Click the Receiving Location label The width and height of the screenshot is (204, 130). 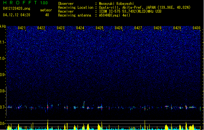pyautogui.click(x=76, y=7)
